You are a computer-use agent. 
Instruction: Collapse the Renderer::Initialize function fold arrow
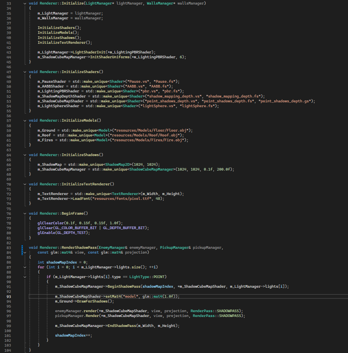pyautogui.click(x=25, y=4)
